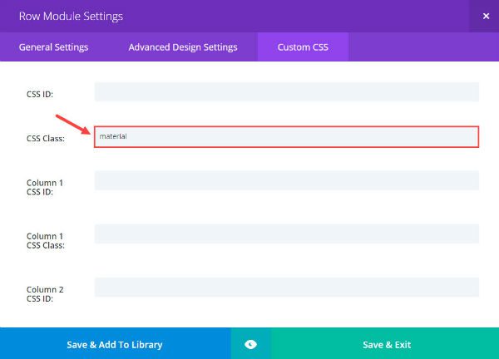Focus the Column 1 CSS ID field
This screenshot has height=359, width=499.
pyautogui.click(x=286, y=181)
